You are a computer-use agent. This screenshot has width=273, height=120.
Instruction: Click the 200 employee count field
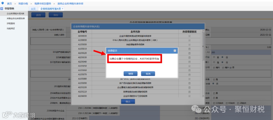tap(241, 52)
